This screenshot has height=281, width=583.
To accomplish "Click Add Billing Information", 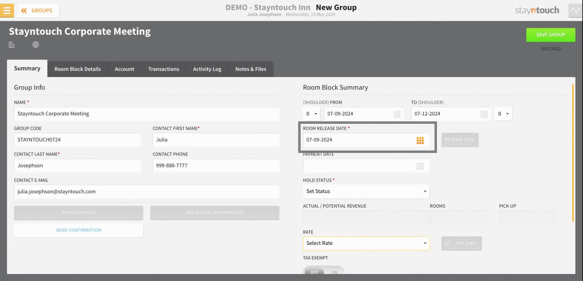I will 215,213.
